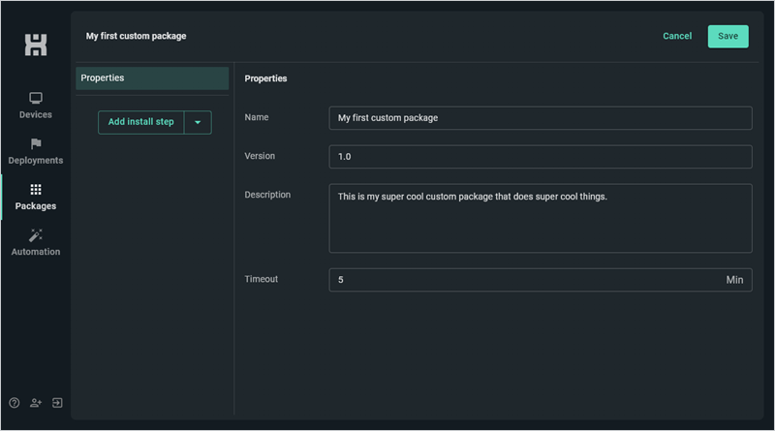Click the package title in the header

point(136,37)
